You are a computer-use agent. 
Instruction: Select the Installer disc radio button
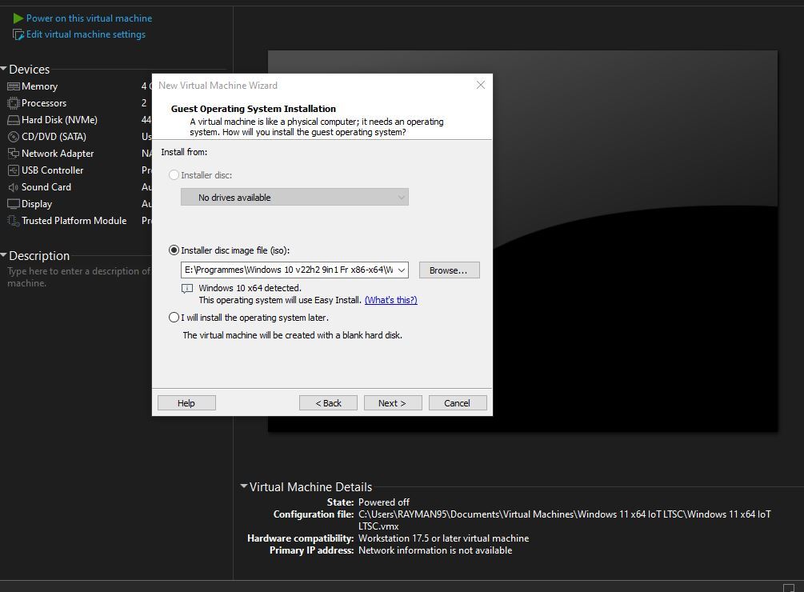click(174, 174)
